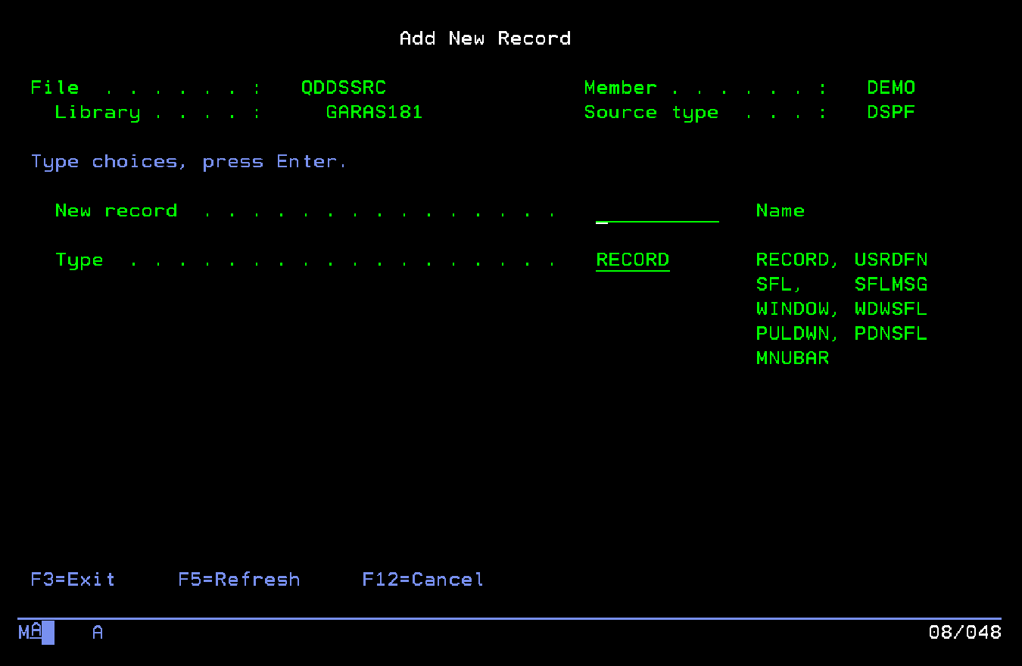
Task: Click the Type field containing RECORD
Action: coord(632,260)
